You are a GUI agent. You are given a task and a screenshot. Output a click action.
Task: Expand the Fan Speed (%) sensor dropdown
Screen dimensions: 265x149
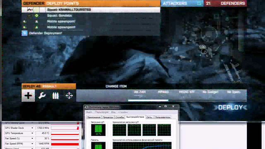pyautogui.click(x=32, y=138)
